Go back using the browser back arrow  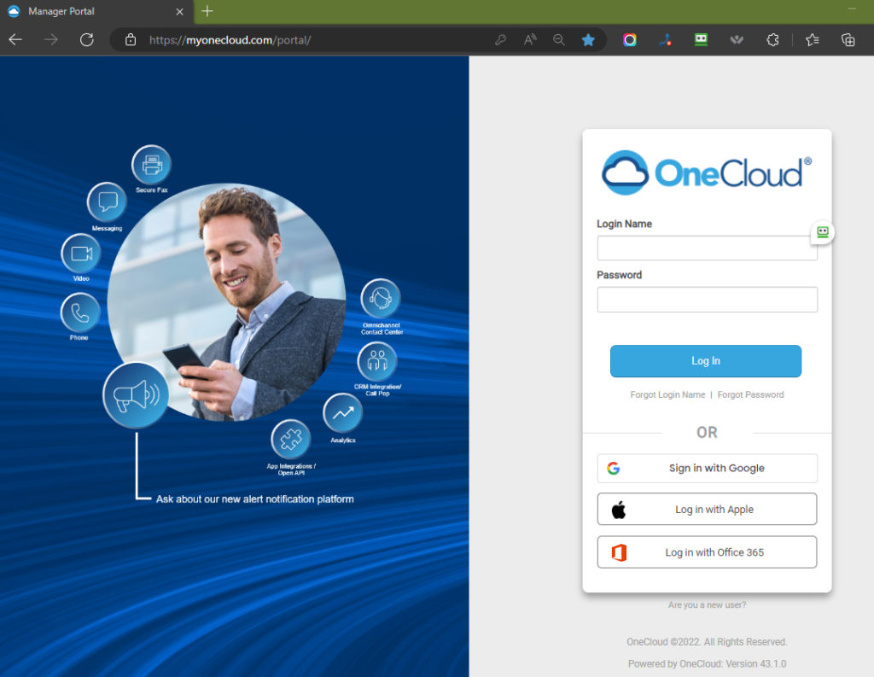click(x=15, y=39)
